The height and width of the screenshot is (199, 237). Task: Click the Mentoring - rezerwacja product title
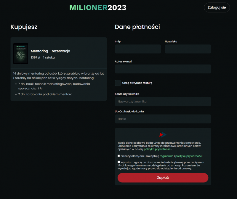[x=50, y=51]
